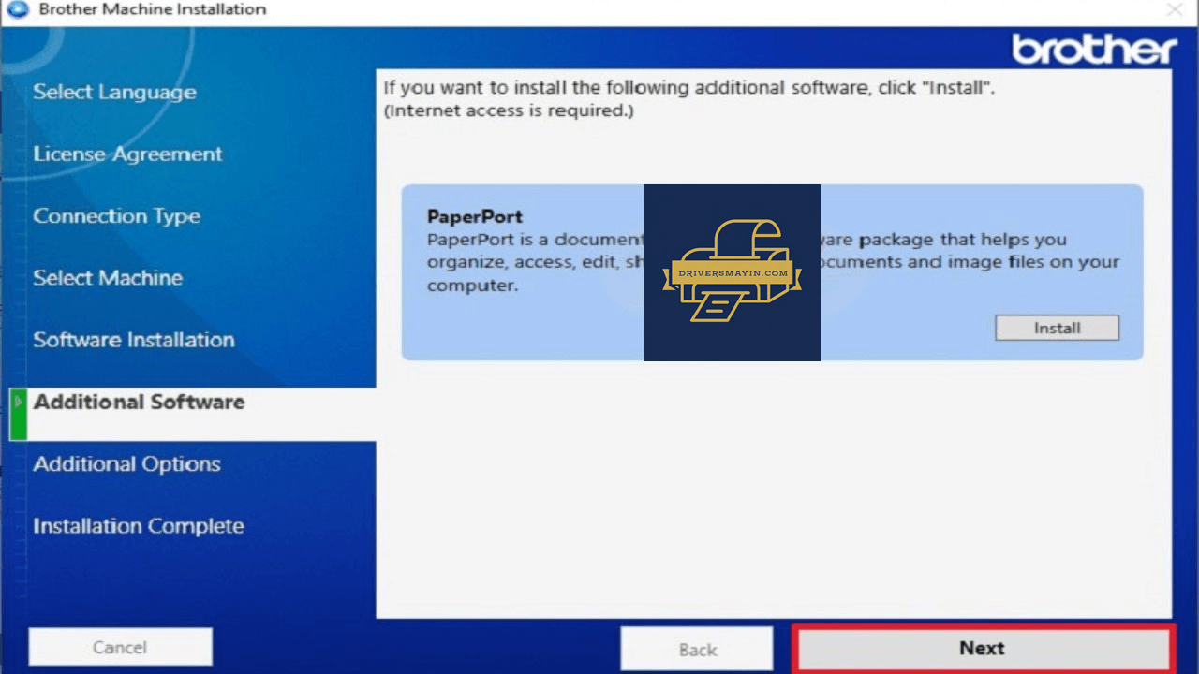Cancel the Brother installation
This screenshot has width=1199, height=674.
120,647
